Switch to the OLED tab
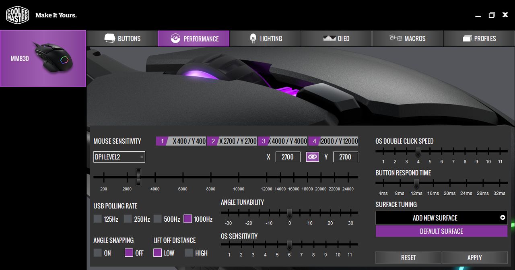The image size is (515, 270). [x=336, y=39]
